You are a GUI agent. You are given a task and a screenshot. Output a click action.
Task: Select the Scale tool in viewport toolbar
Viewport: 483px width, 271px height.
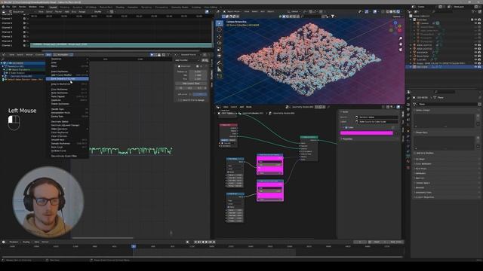219,50
